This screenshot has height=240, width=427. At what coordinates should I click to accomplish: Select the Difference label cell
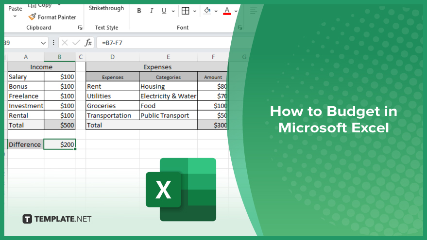pos(26,144)
